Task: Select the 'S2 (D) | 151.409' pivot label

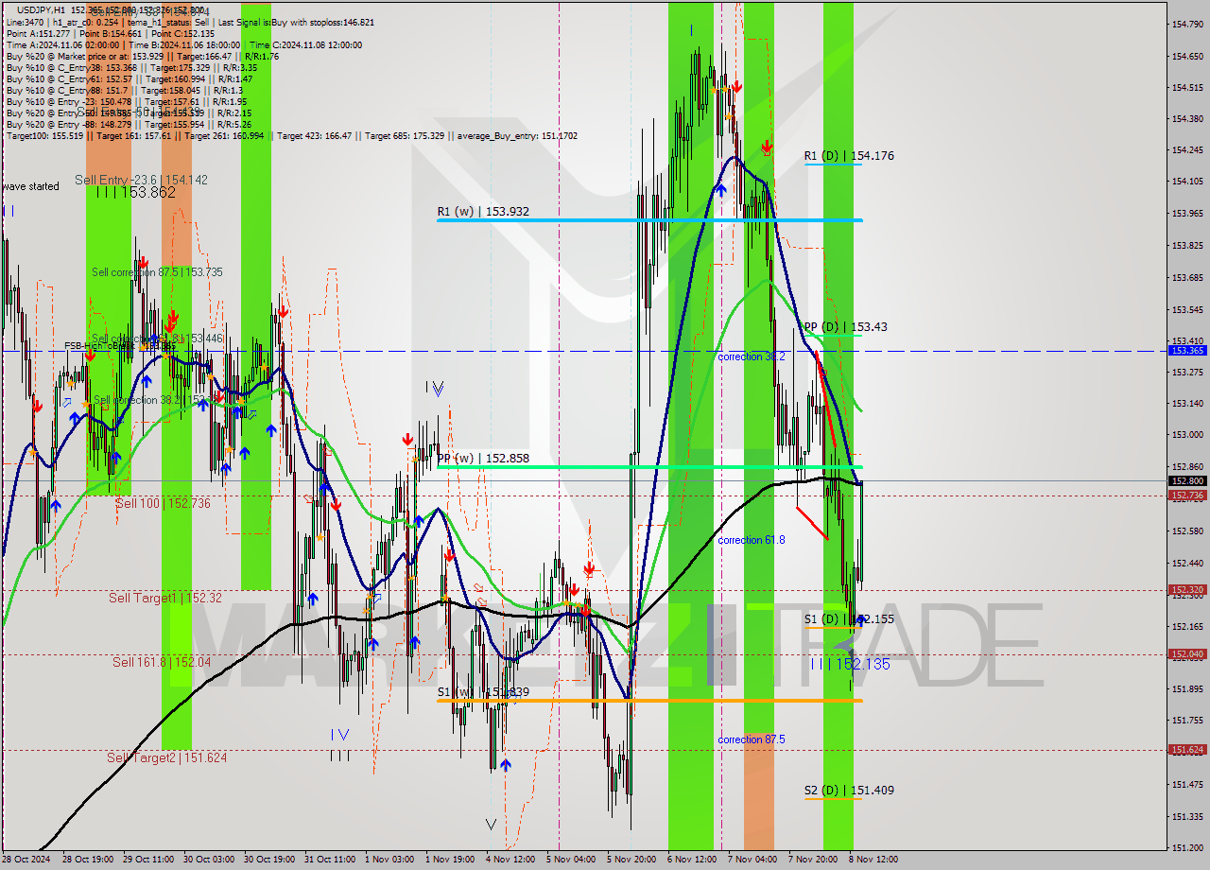Action: (x=849, y=791)
